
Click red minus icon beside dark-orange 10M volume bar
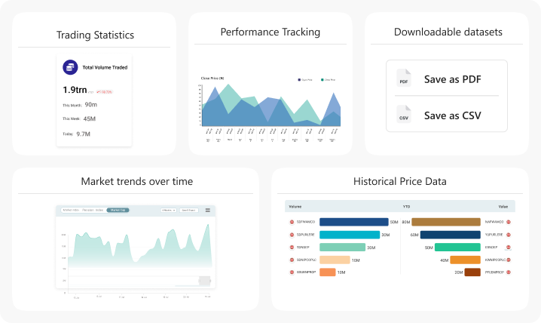pyautogui.click(x=292, y=272)
